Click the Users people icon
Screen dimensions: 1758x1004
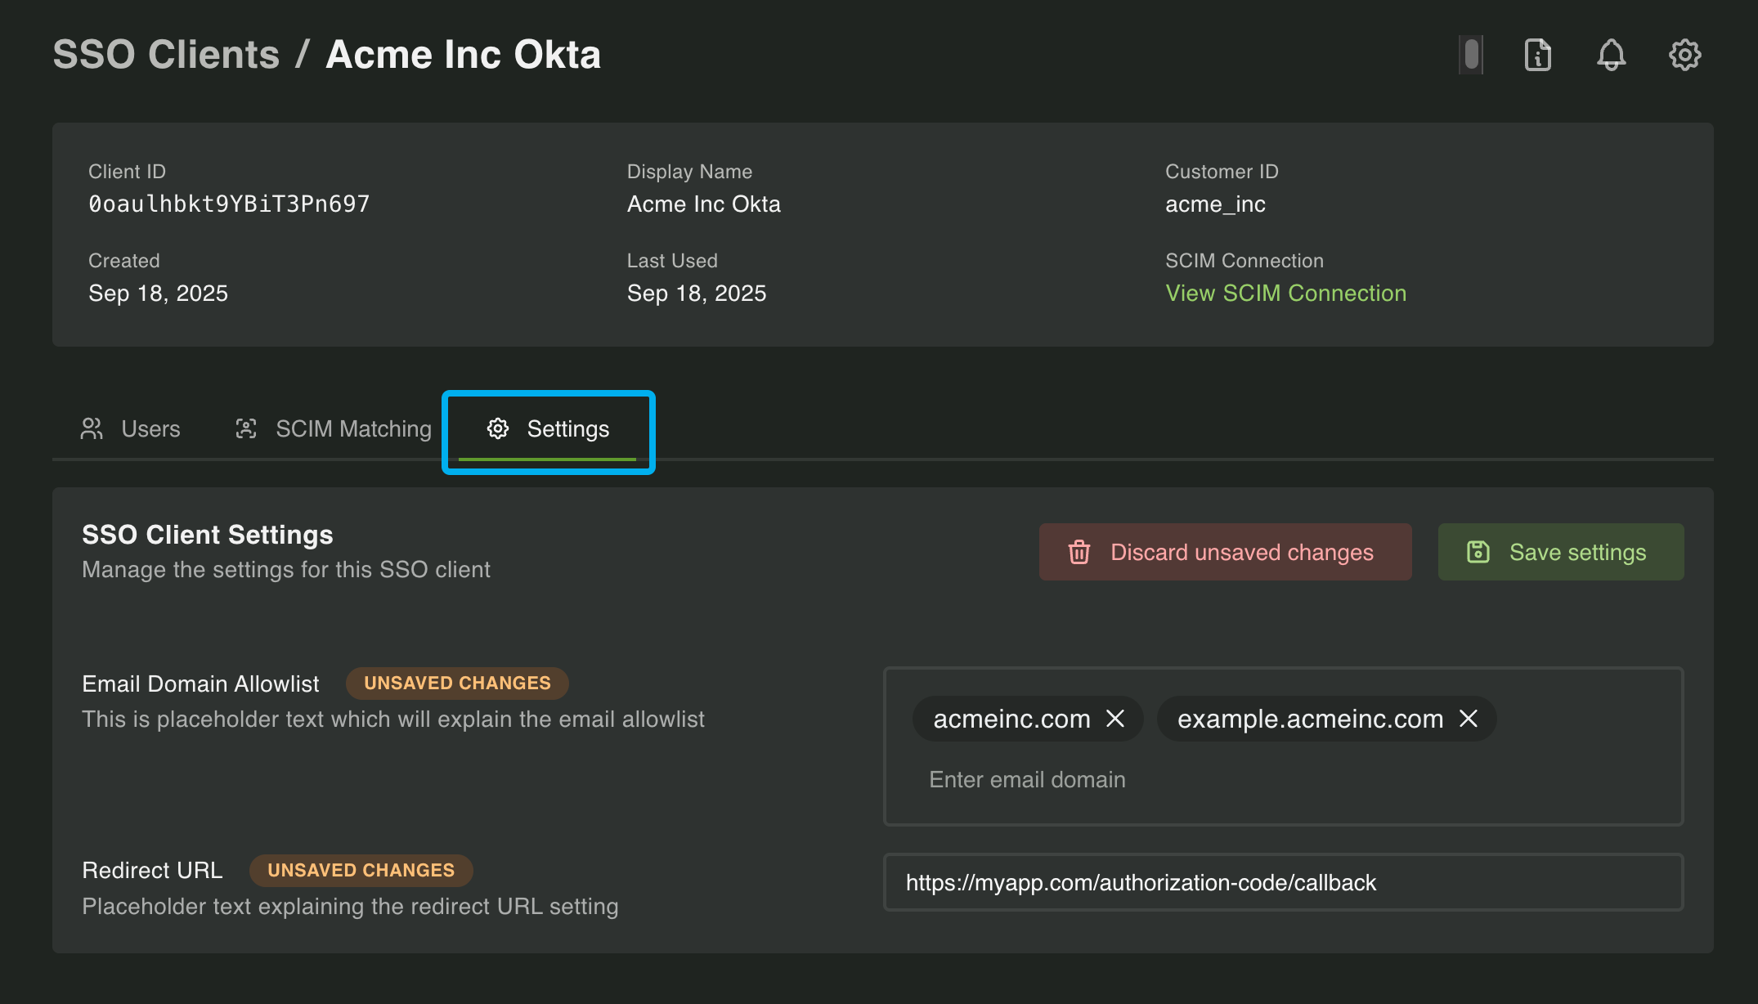pyautogui.click(x=91, y=428)
